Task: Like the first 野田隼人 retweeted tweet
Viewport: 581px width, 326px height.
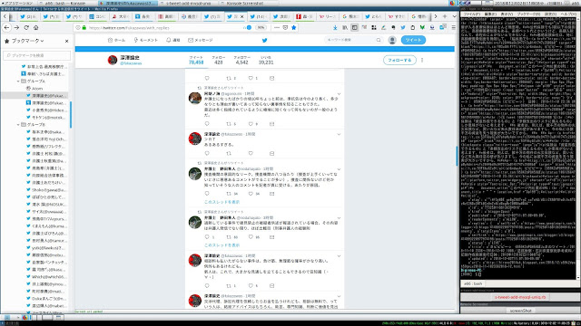Action: pyautogui.click(x=251, y=194)
